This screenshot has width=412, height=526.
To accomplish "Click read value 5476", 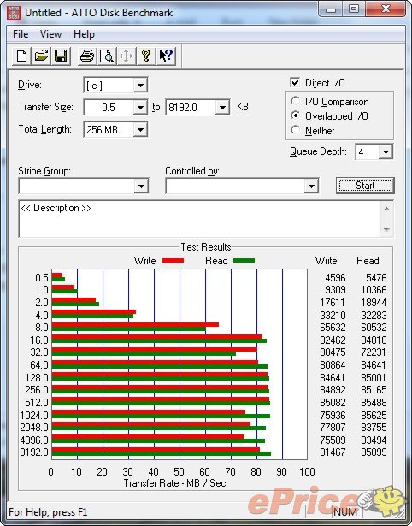I will click(376, 278).
